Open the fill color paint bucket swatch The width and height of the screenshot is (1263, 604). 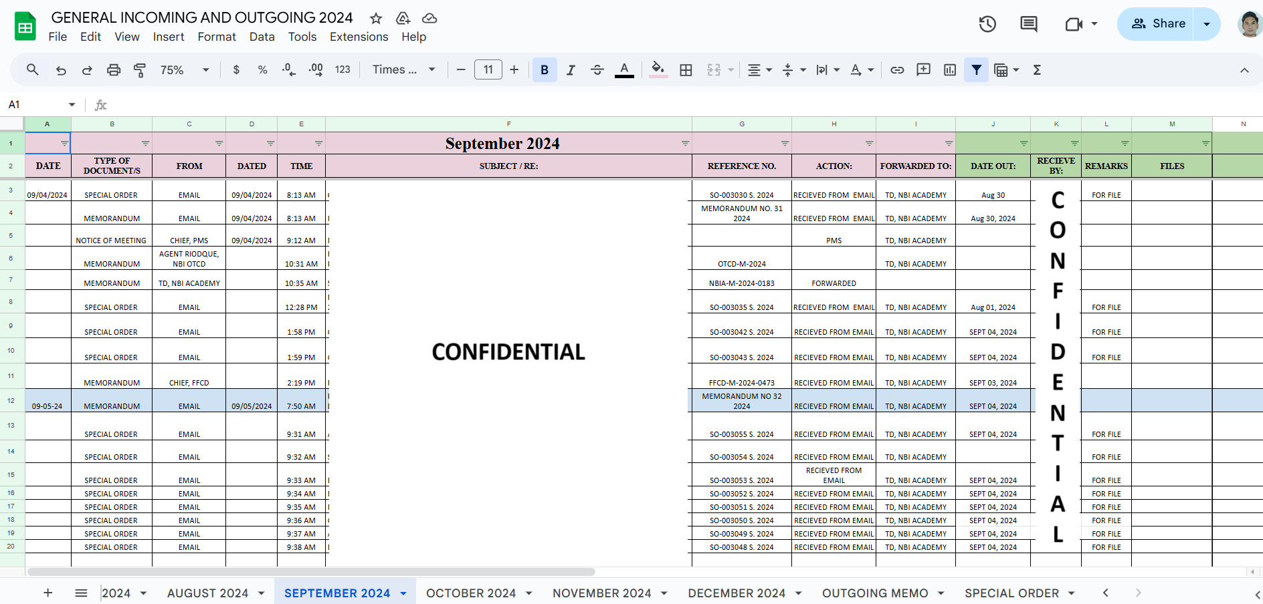tap(658, 70)
